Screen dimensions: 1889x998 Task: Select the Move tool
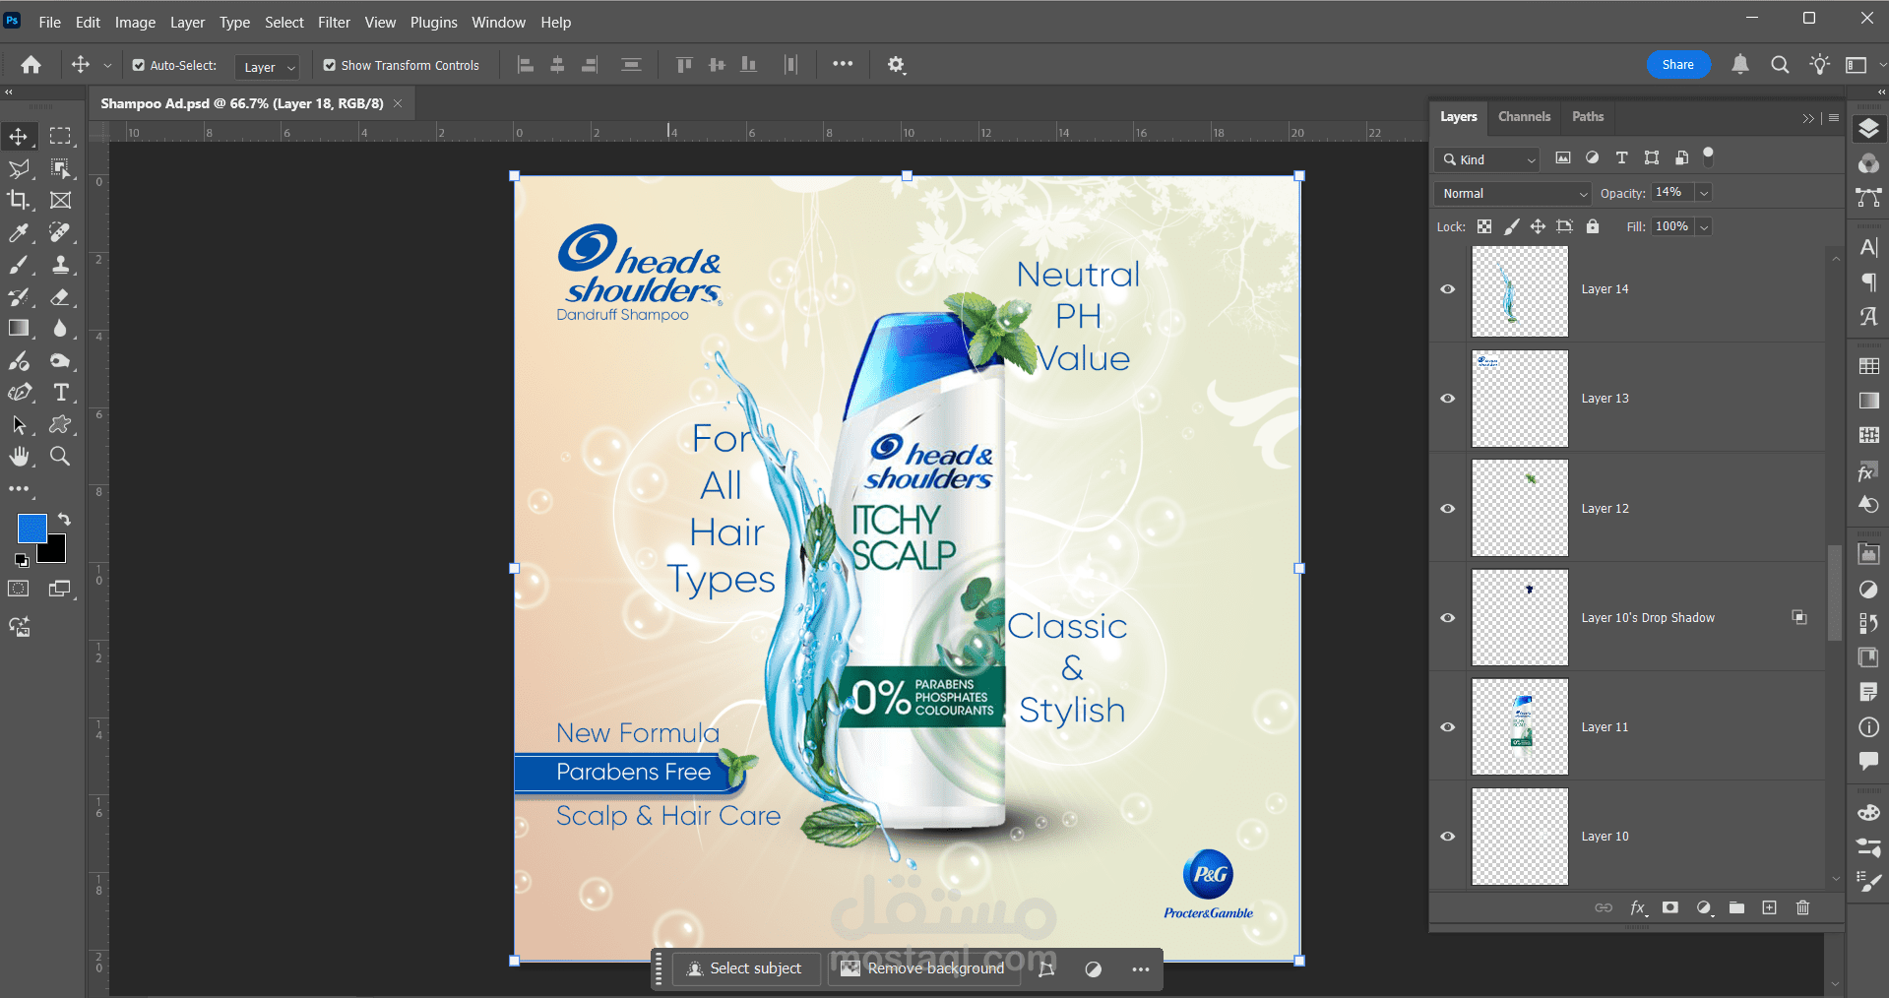click(x=19, y=136)
